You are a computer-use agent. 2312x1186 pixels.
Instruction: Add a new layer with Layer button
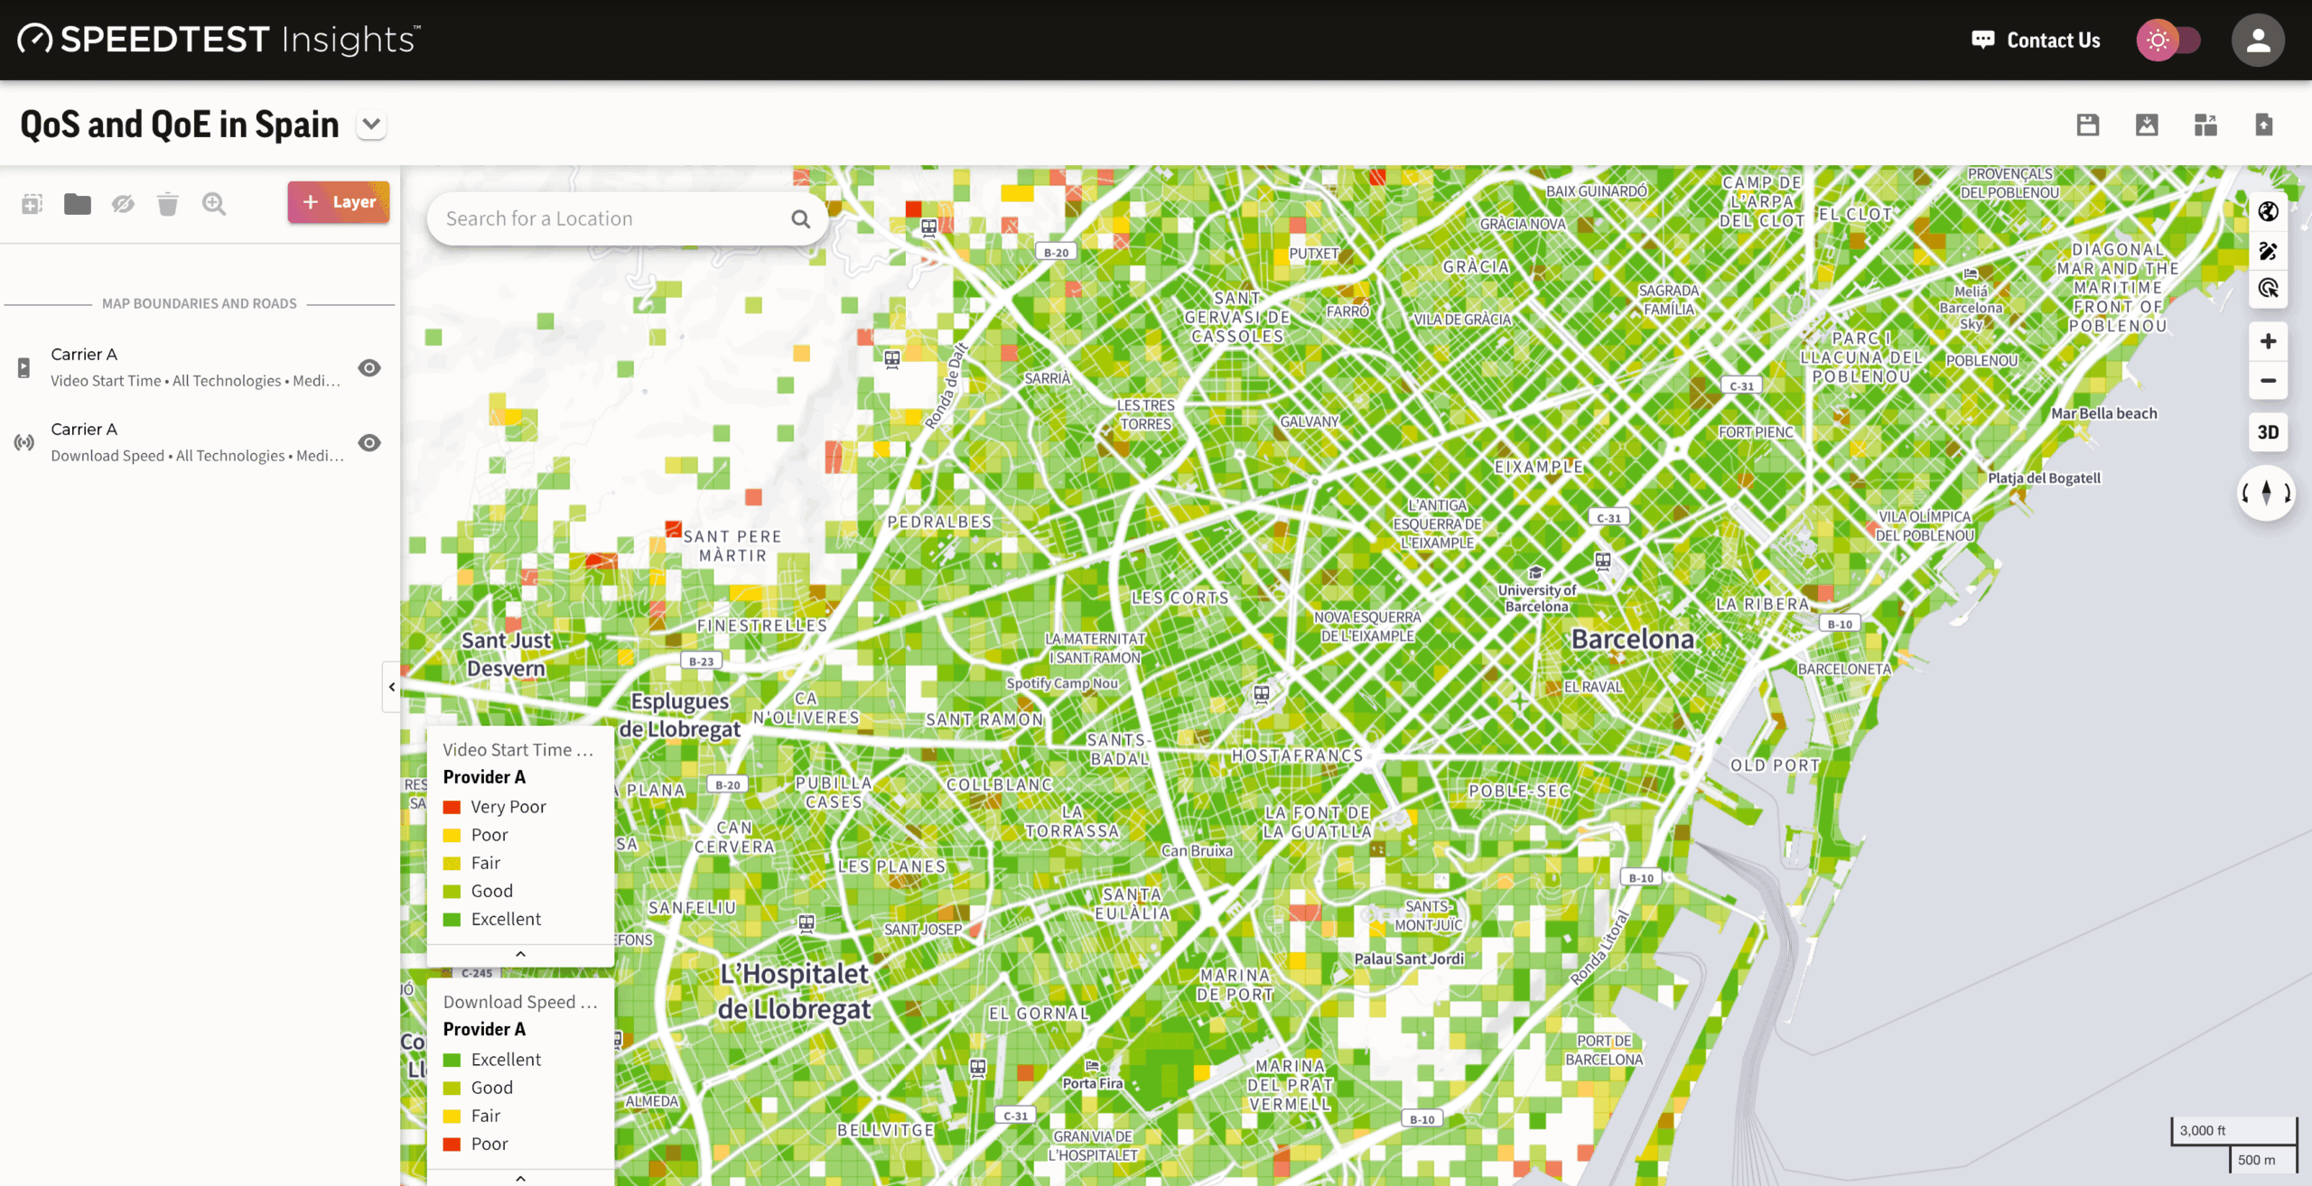tap(339, 202)
